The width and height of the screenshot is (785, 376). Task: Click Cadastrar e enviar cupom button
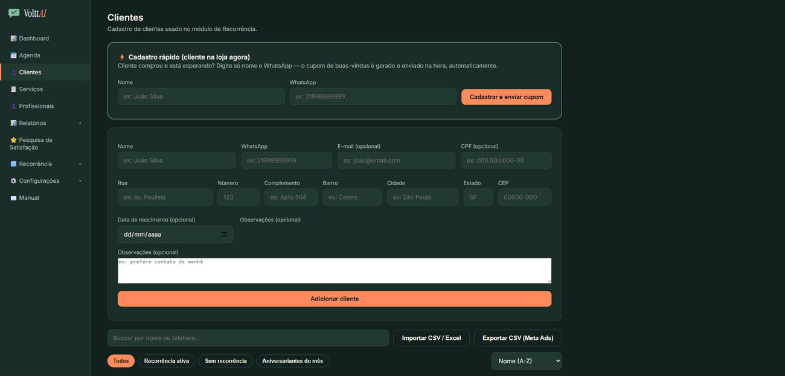tap(506, 97)
